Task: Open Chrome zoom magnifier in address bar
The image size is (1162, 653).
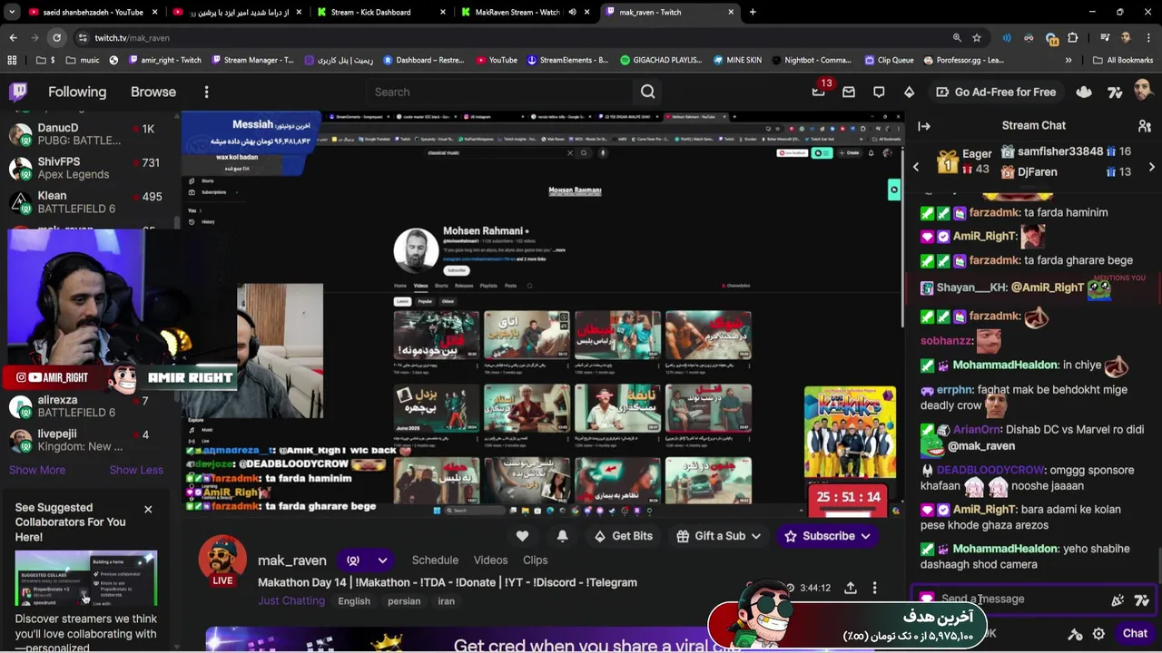Action: point(957,38)
